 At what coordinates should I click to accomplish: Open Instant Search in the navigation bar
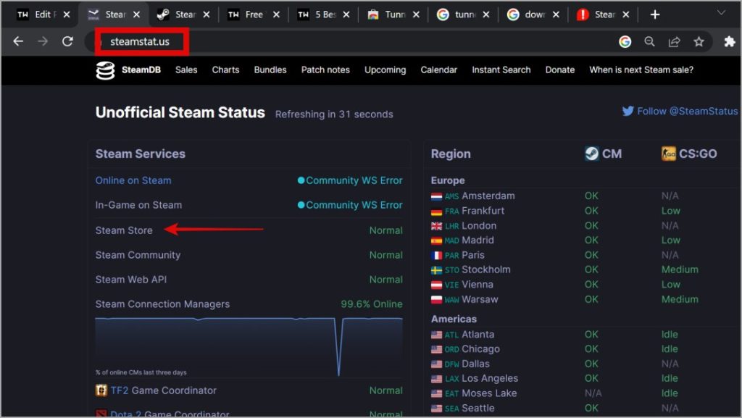click(501, 70)
